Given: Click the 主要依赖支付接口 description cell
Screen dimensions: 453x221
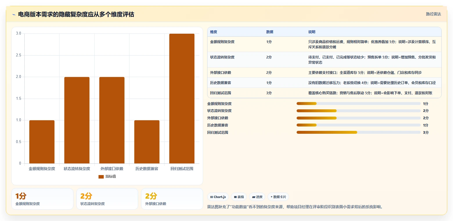Looking at the screenshot, I should pyautogui.click(x=373, y=72).
